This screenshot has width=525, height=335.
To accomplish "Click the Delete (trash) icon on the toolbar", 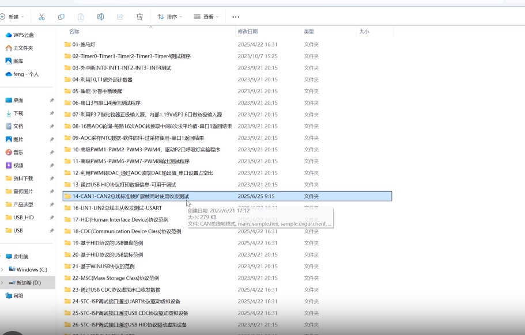I will (x=139, y=17).
